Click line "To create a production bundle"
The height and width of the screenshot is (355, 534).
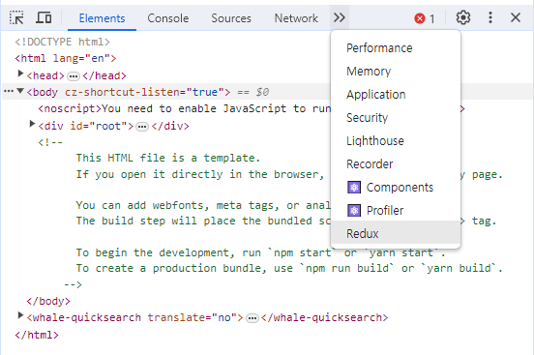[289, 269]
